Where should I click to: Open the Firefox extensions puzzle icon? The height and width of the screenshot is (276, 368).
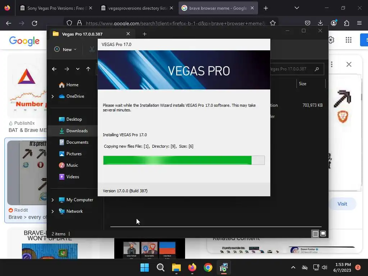(346, 23)
